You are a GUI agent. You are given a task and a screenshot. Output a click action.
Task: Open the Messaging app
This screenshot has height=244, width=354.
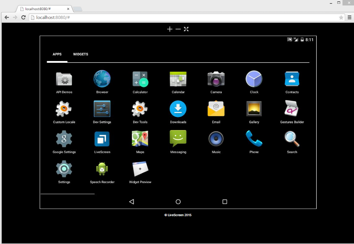coord(178,138)
